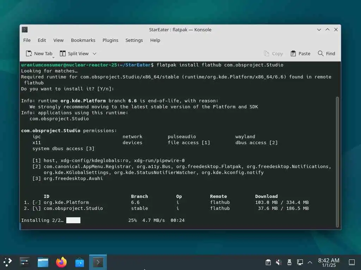361x270 pixels.
Task: Open the network tray icon
Action: click(x=300, y=262)
